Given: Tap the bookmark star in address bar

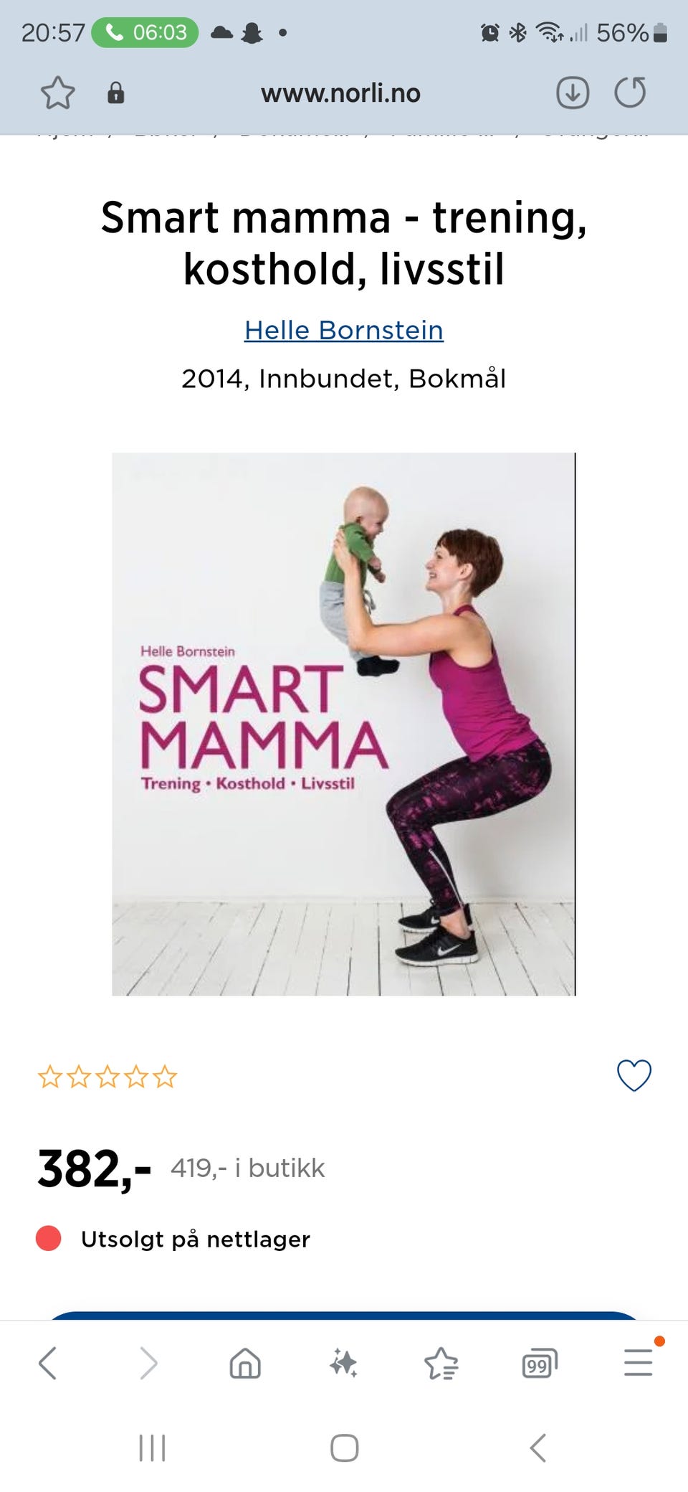Looking at the screenshot, I should tap(57, 93).
